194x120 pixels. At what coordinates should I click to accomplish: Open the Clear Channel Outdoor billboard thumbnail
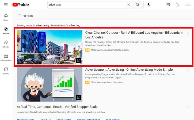pyautogui.click(x=50, y=47)
